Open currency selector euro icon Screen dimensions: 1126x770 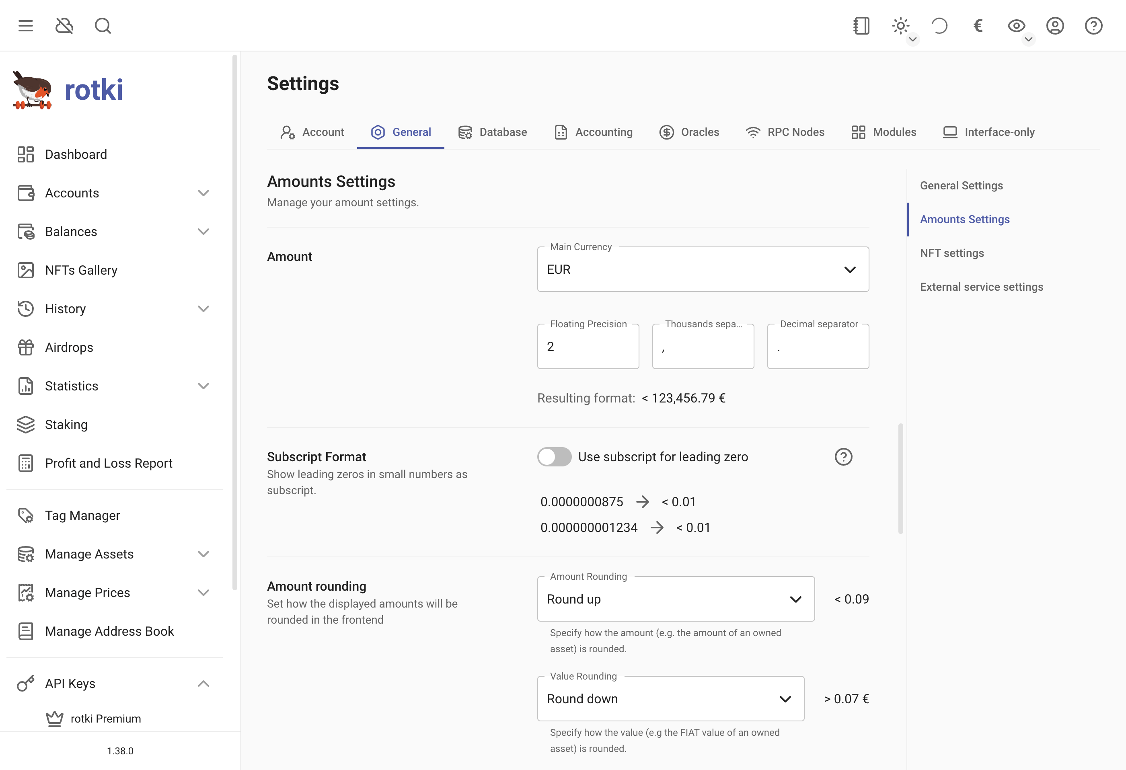pos(978,26)
